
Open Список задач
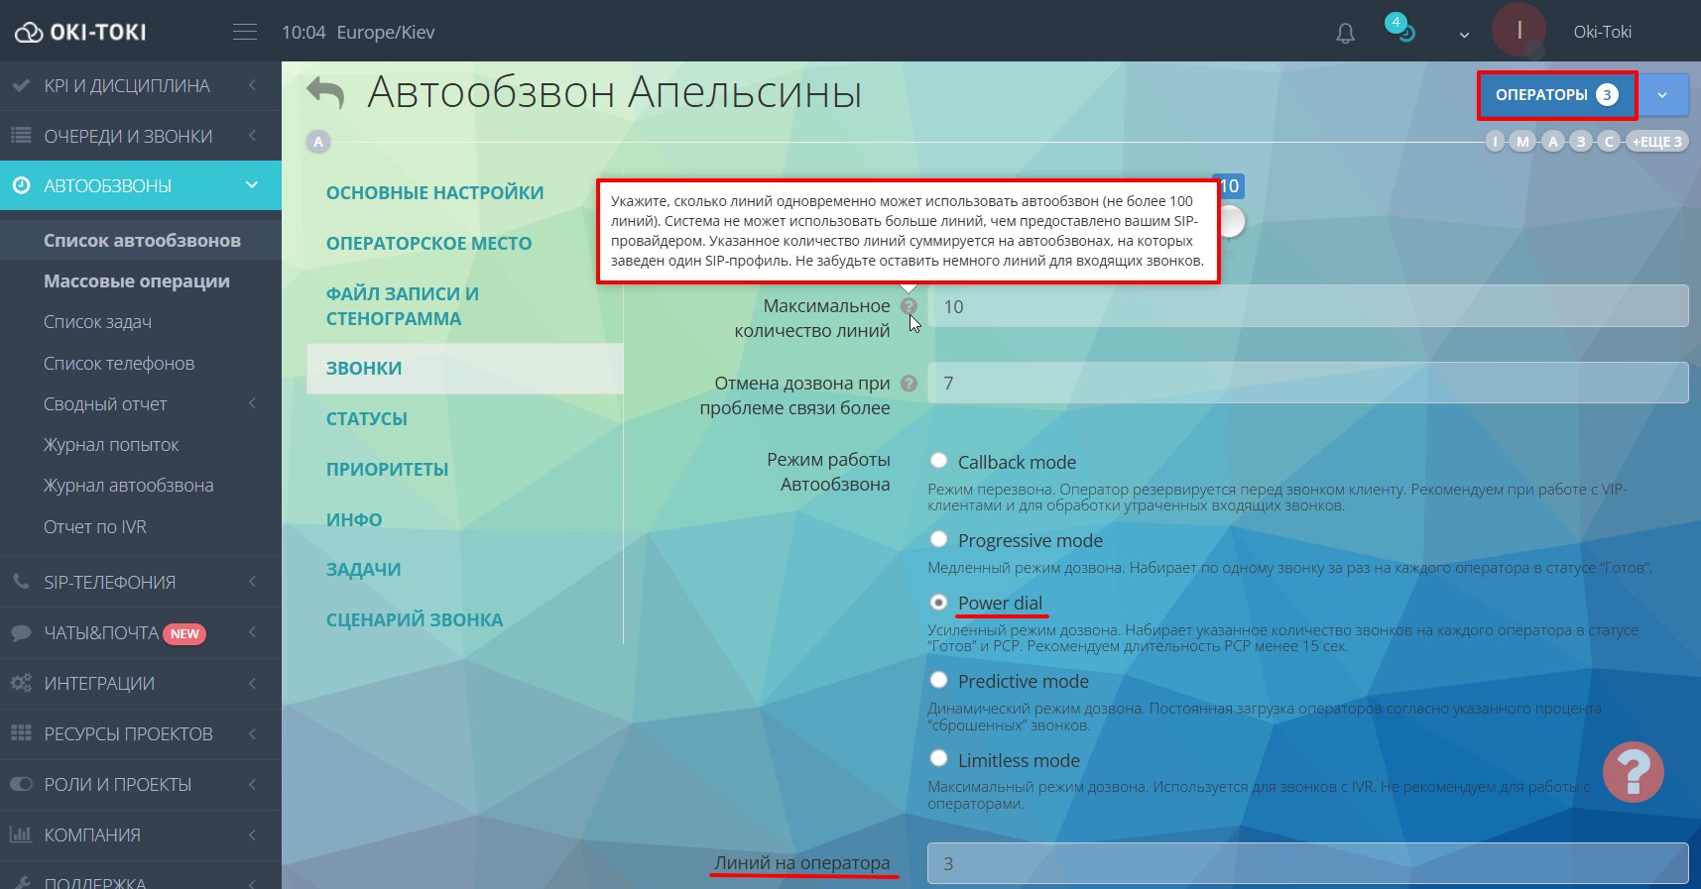pyautogui.click(x=97, y=322)
